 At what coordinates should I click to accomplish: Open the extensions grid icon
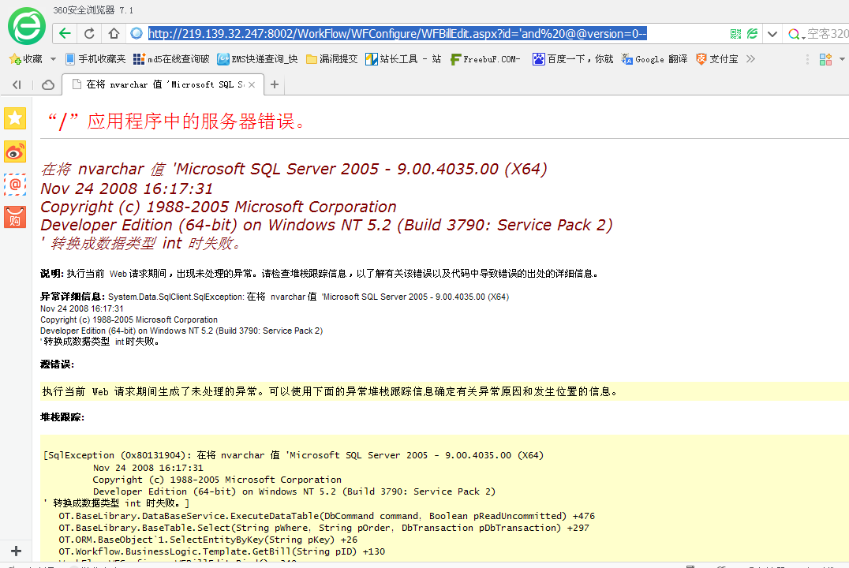825,60
